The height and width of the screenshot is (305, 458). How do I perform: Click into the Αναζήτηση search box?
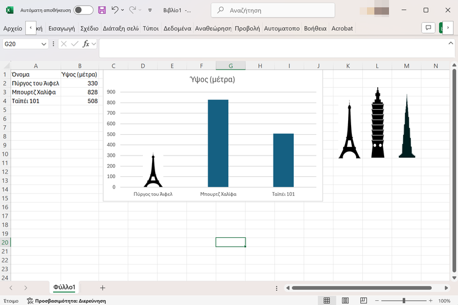point(273,10)
